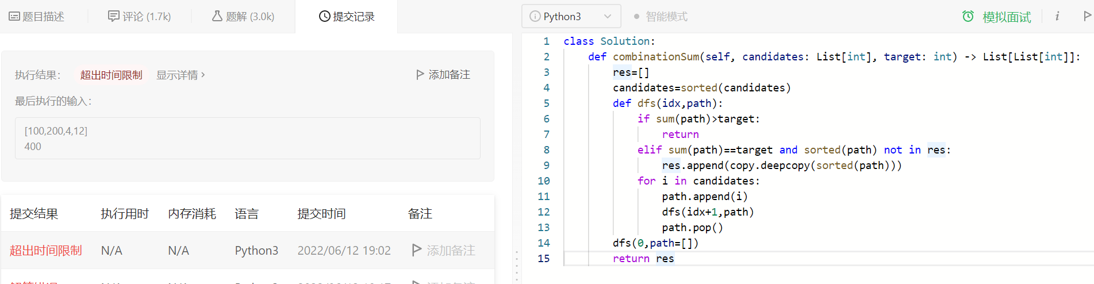
Task: Click the last input box showing [100,200,4,12]
Action: 247,139
